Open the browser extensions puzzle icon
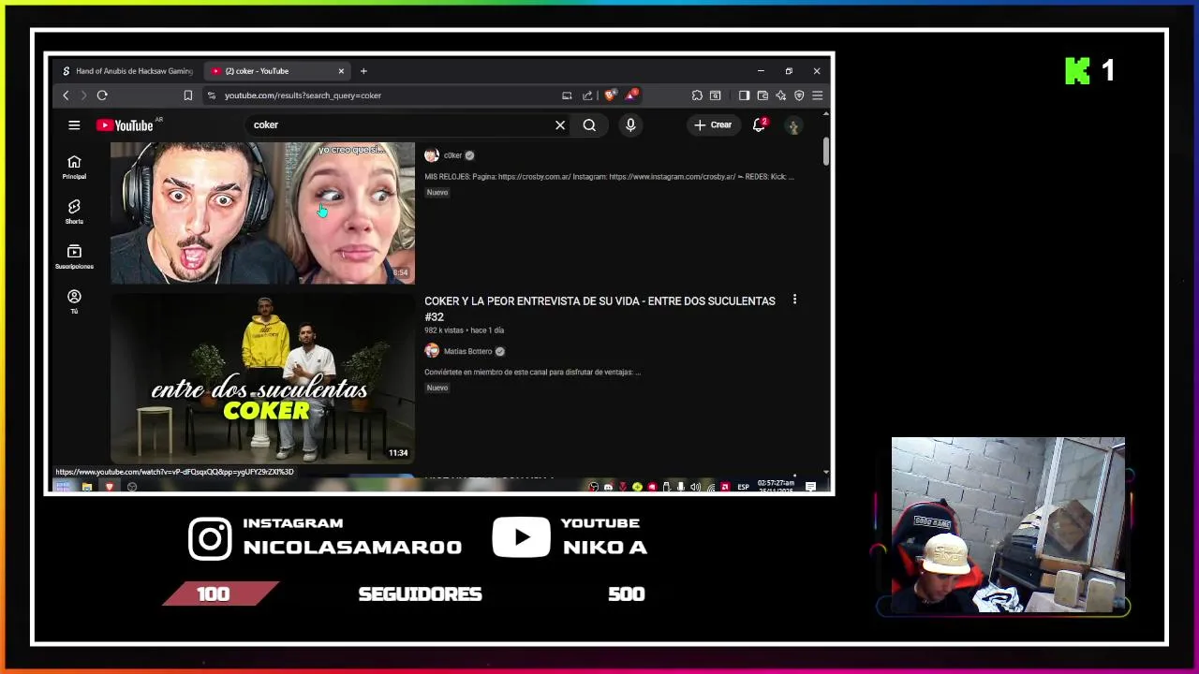The height and width of the screenshot is (674, 1199). [x=697, y=95]
